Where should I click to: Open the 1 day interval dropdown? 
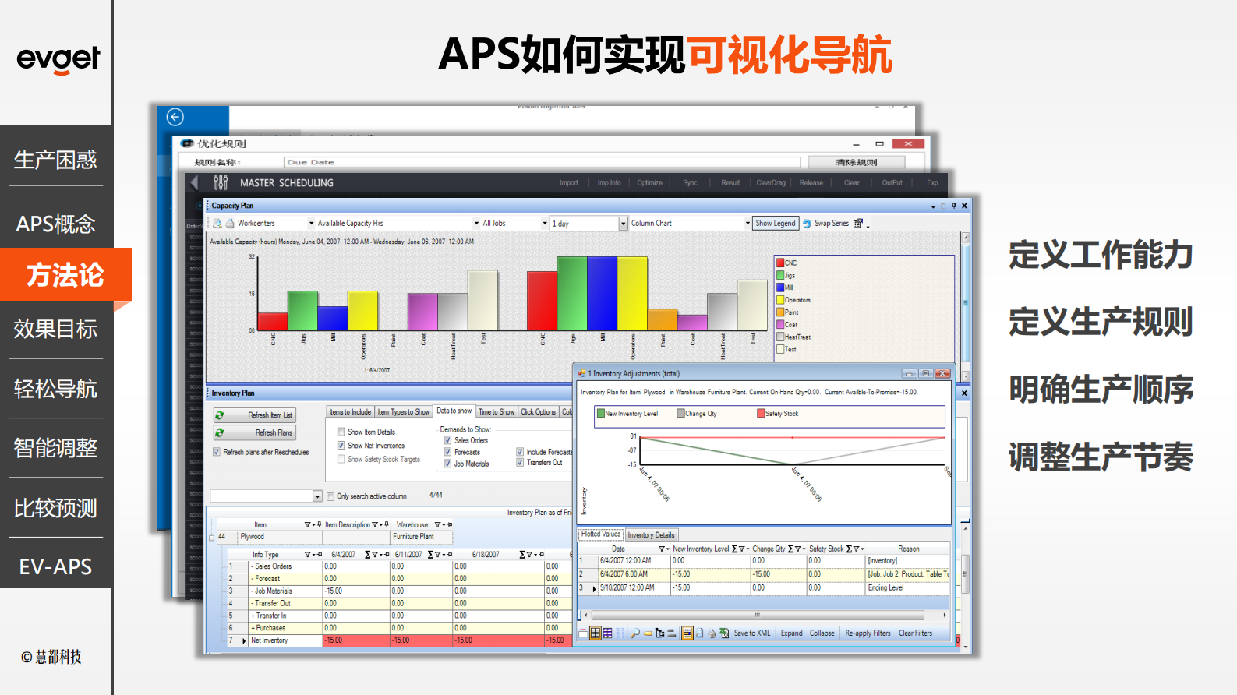(623, 224)
